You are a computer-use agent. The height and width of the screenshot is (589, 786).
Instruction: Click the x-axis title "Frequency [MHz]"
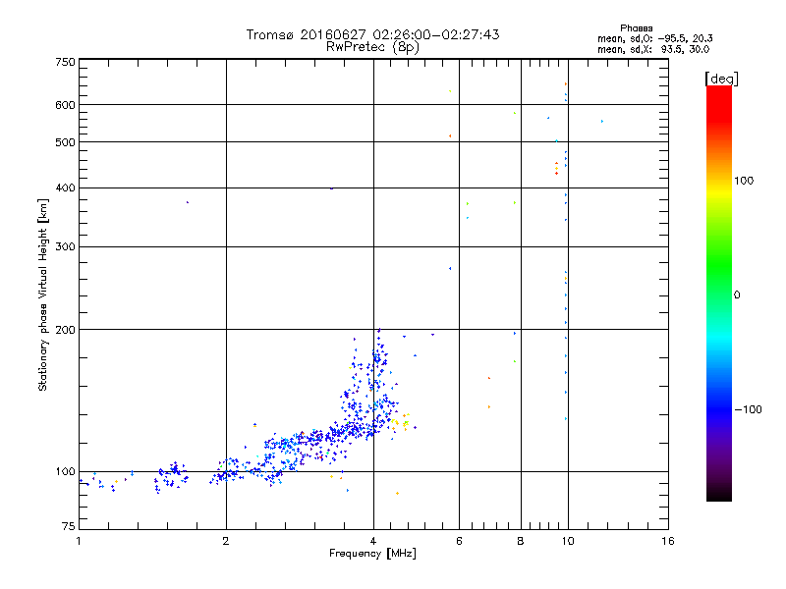[x=372, y=554]
